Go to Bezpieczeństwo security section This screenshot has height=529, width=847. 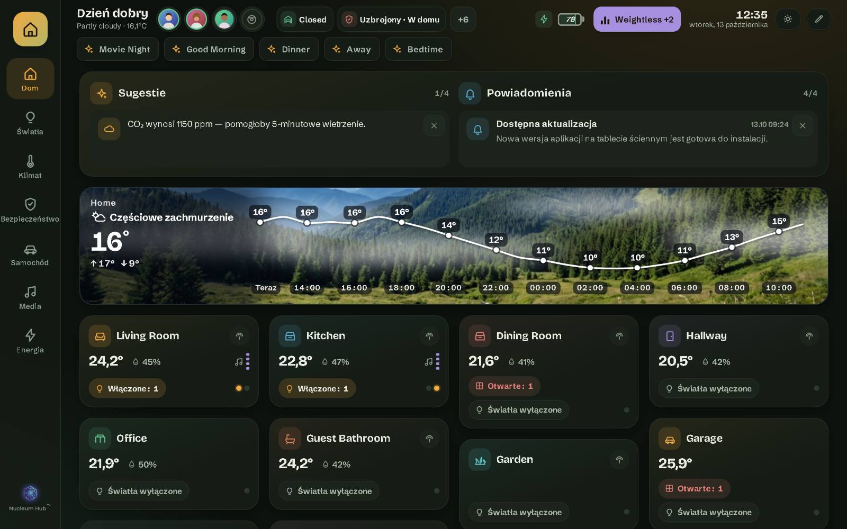[x=30, y=211]
